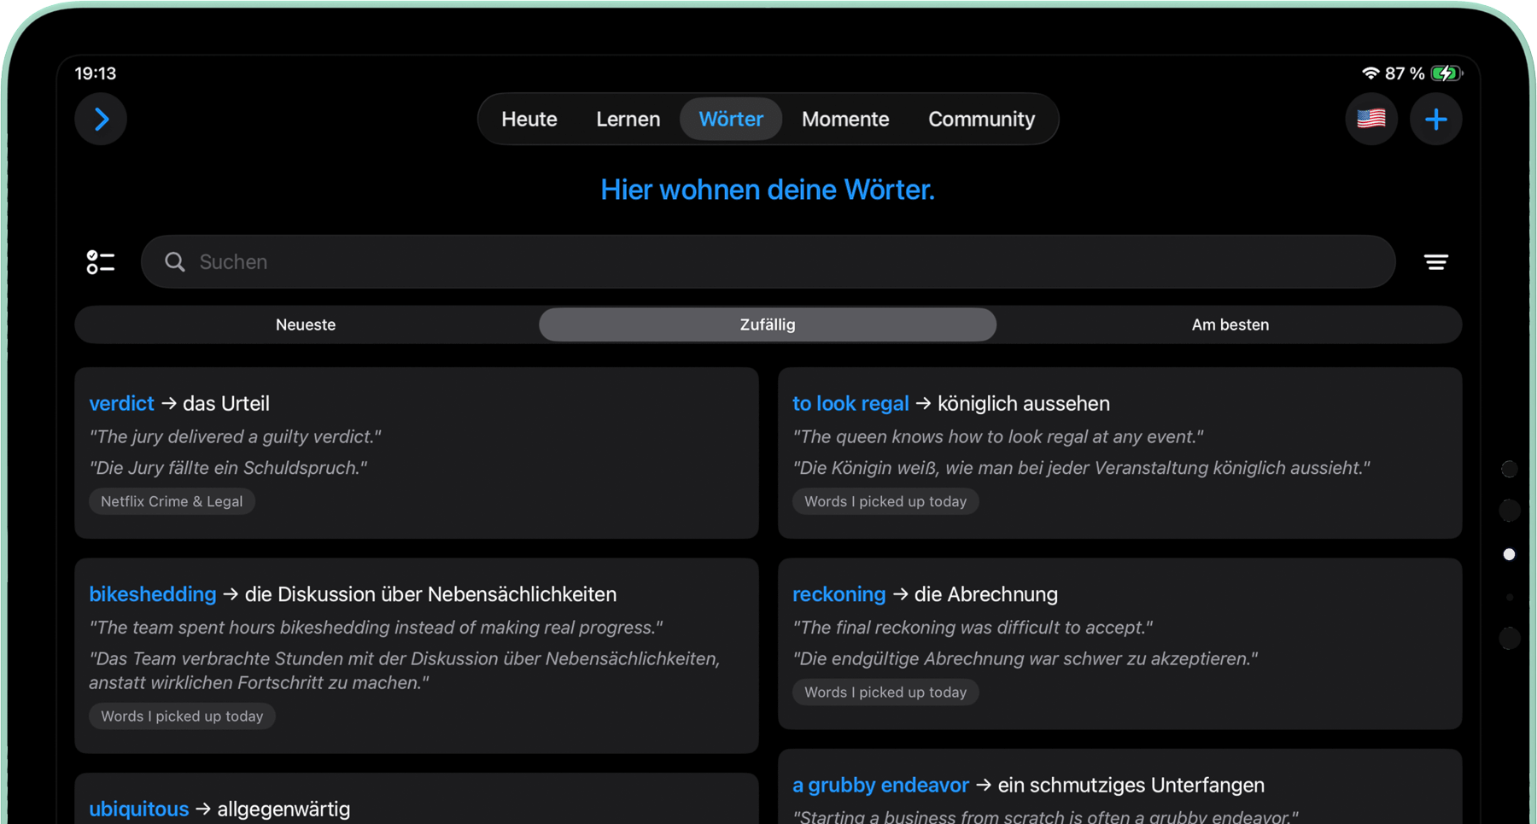Click the Netflix Crime & Legal tag
1537x824 pixels.
(172, 501)
